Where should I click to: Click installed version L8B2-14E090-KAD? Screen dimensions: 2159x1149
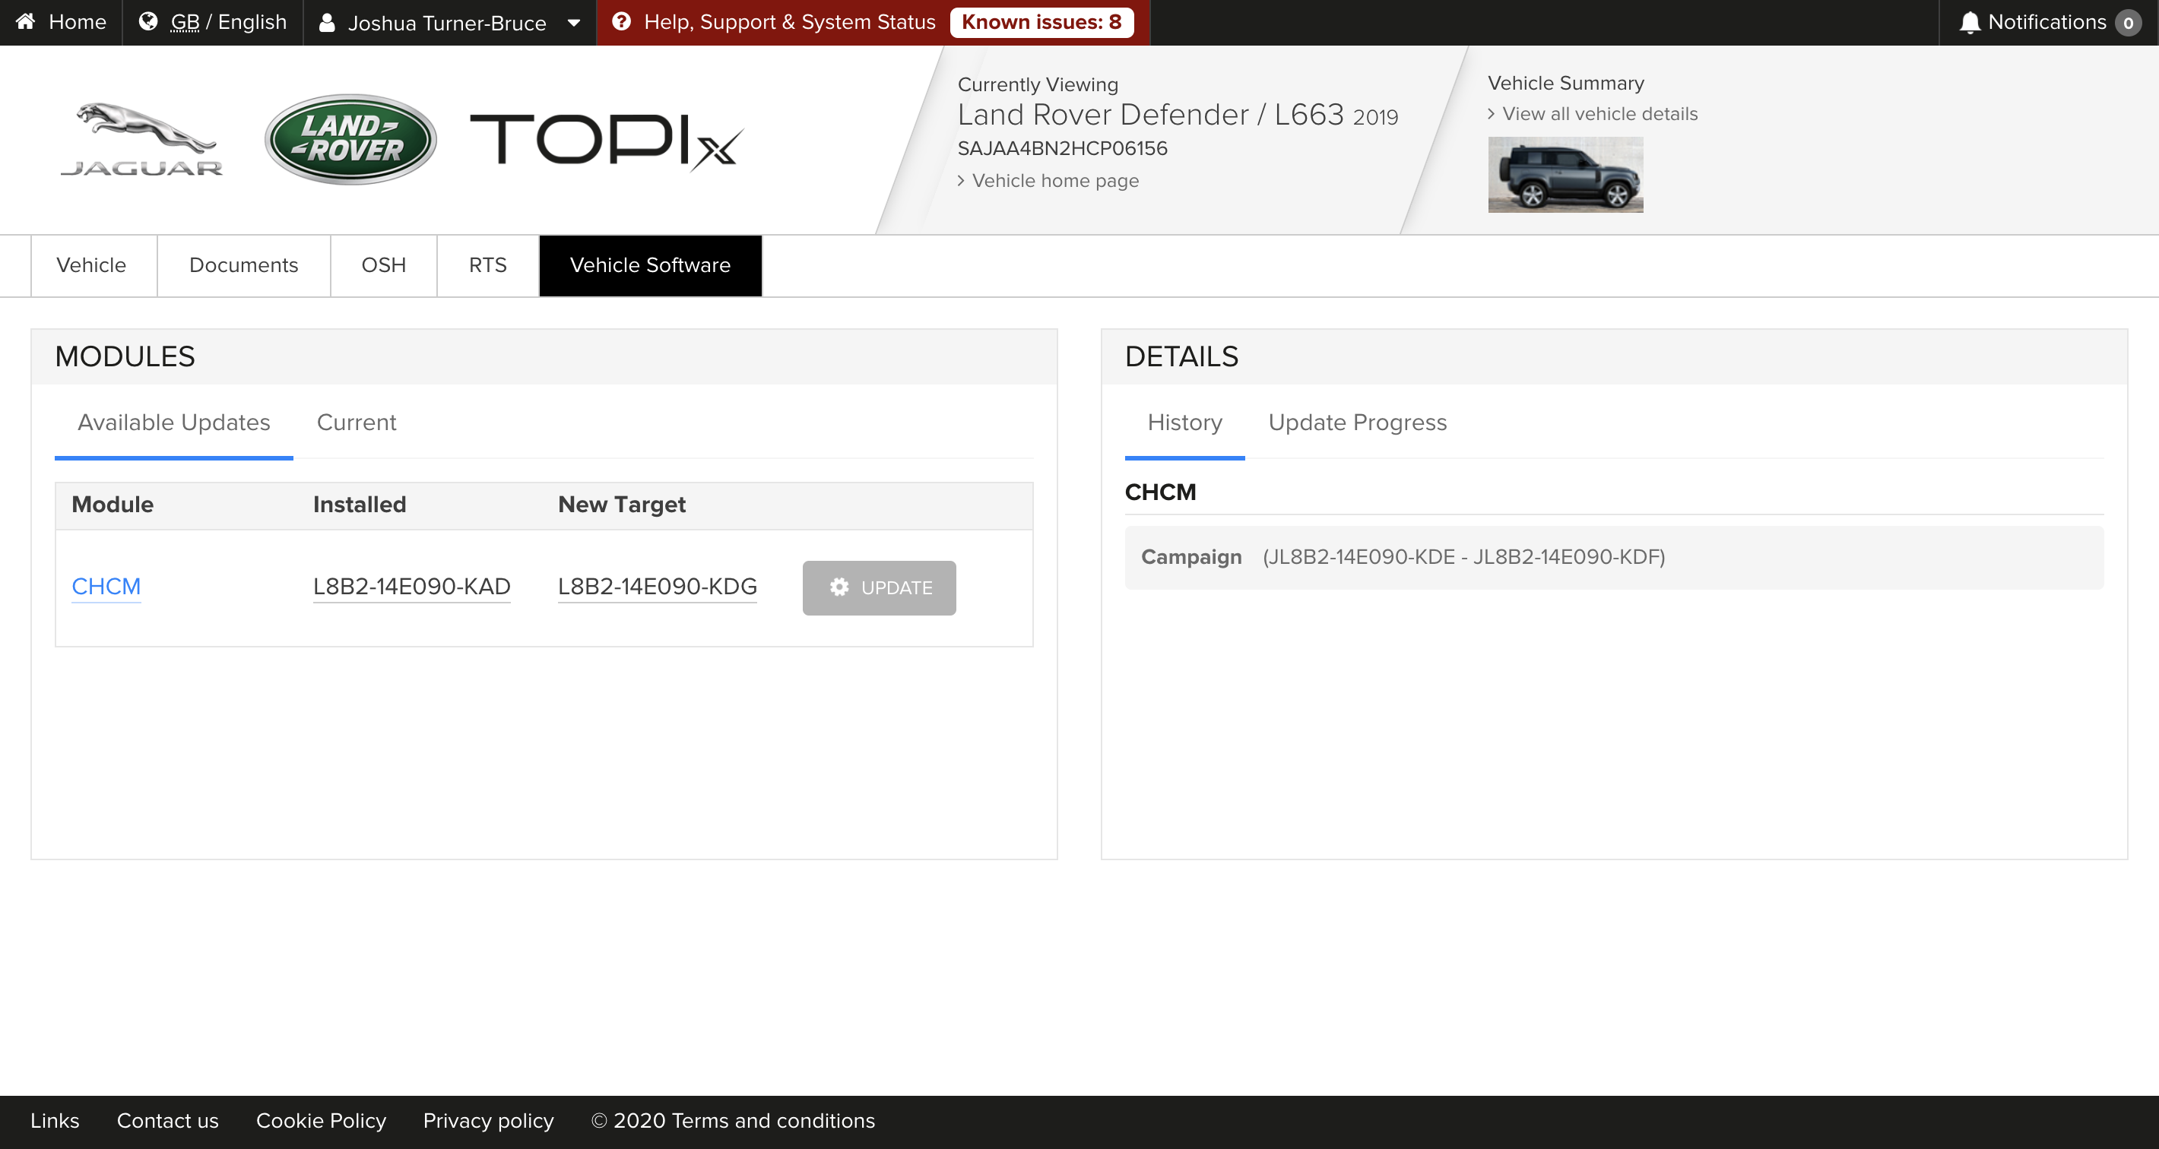tap(411, 587)
